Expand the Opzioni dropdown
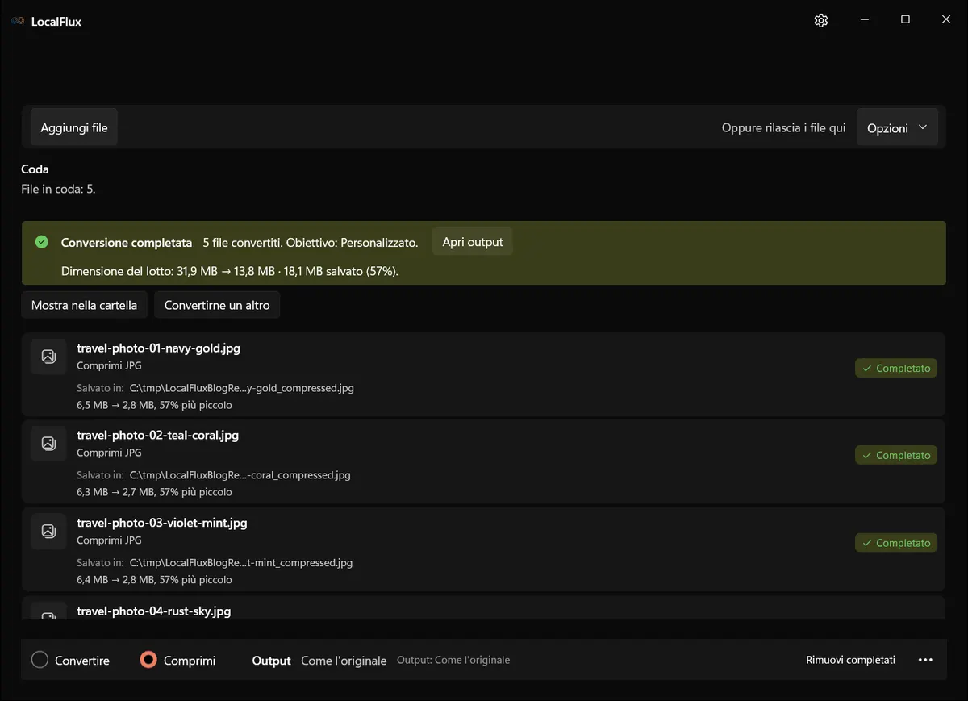Viewport: 968px width, 701px height. [897, 127]
